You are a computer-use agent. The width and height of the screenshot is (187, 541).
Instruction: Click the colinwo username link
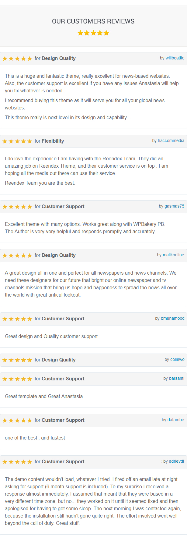pos(177,360)
